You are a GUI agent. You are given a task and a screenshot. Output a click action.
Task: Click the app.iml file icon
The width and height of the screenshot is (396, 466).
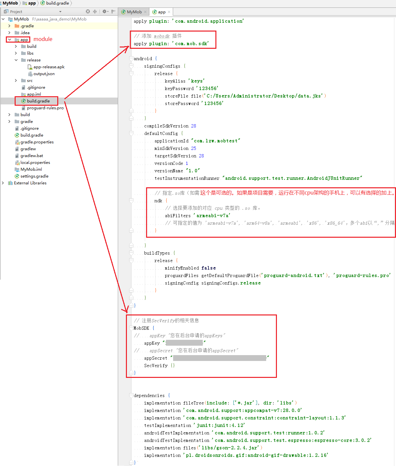click(23, 94)
